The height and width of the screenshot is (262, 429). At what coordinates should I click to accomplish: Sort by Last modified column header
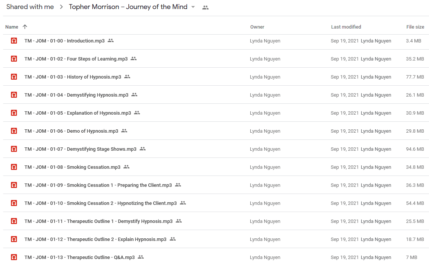click(346, 27)
